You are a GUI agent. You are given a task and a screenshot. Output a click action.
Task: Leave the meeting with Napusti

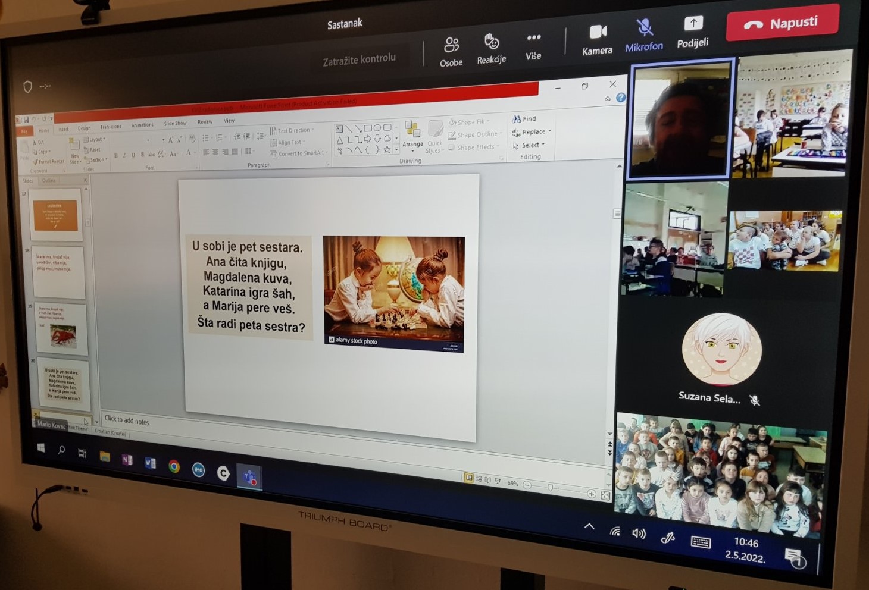783,24
